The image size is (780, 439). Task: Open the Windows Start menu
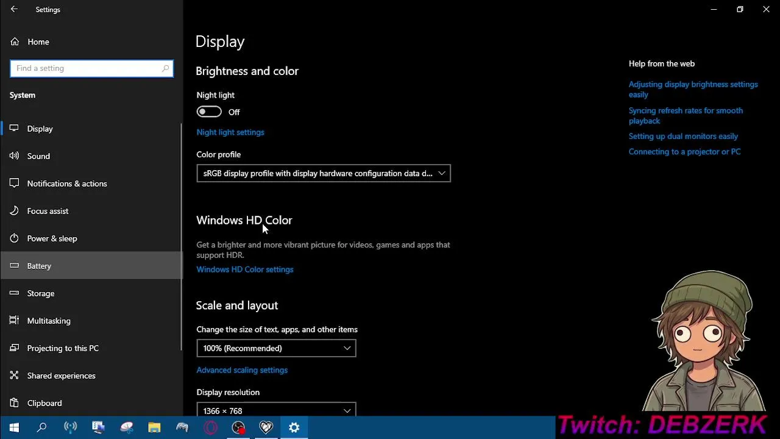(14, 428)
